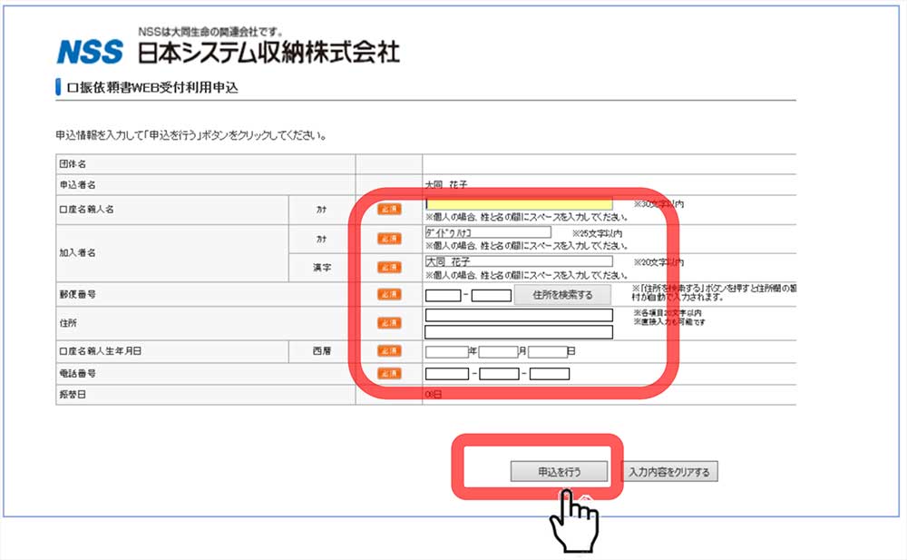Click the first 郵便番号 box
Image resolution: width=907 pixels, height=560 pixels.
point(443,295)
